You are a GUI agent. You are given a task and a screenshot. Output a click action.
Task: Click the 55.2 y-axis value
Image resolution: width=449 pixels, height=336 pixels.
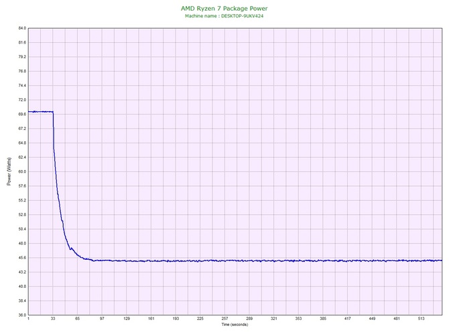[x=22, y=200]
